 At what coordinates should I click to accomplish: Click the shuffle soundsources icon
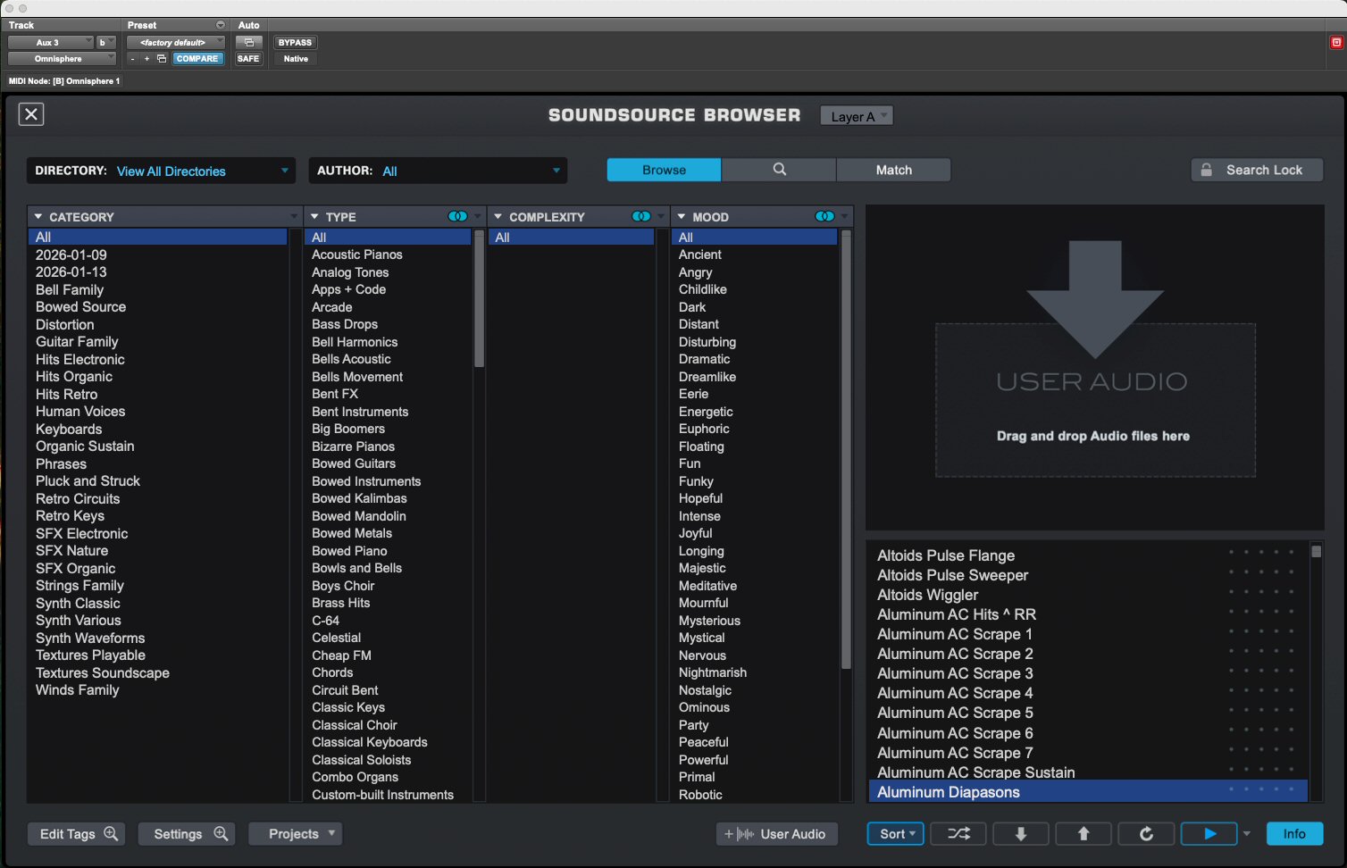958,834
